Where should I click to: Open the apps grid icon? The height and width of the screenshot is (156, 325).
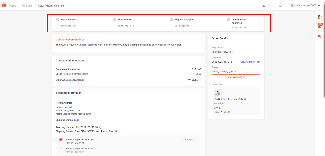(272, 5)
